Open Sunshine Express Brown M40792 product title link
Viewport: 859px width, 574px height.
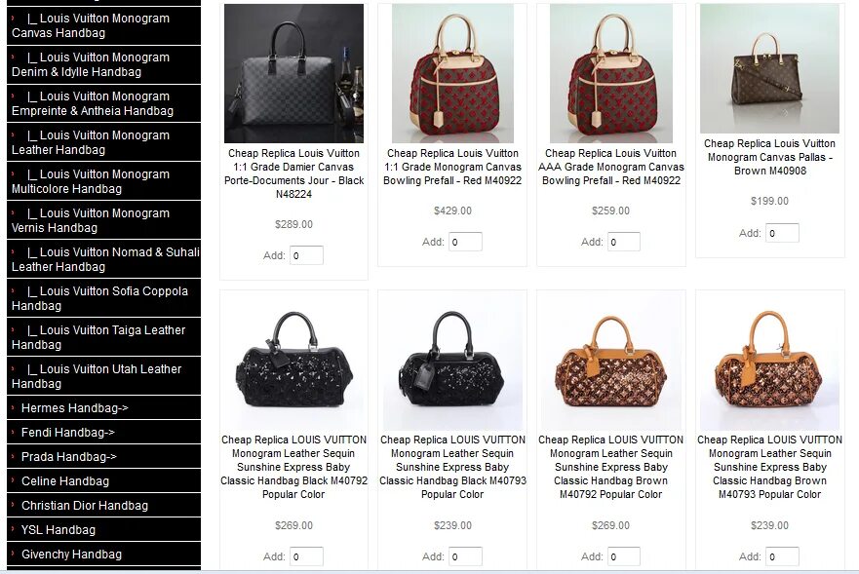tap(610, 467)
